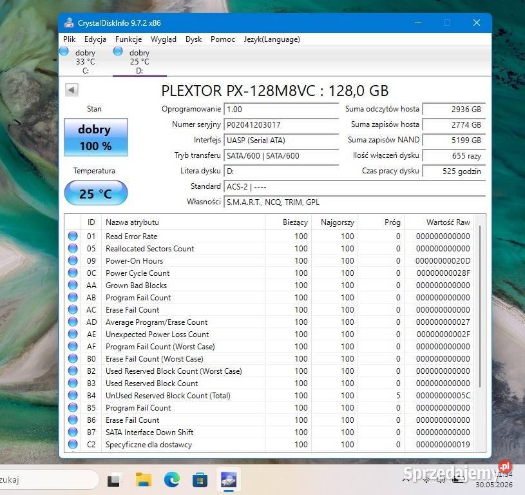Click the Oprogramowanie field showing 1.00
The height and width of the screenshot is (495, 525).
tap(282, 109)
